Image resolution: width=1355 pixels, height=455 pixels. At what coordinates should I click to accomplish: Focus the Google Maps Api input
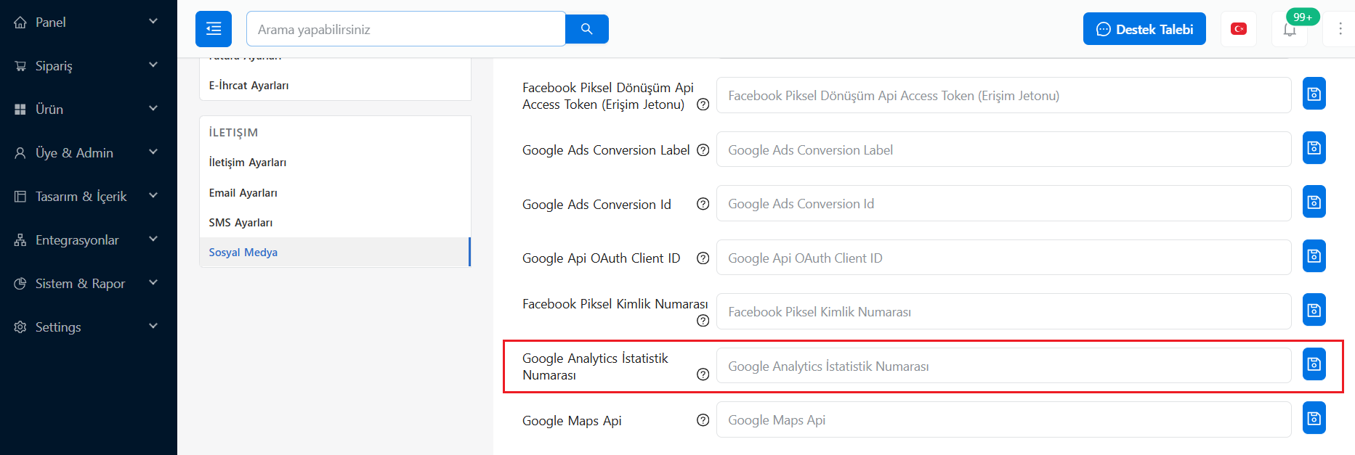click(1003, 419)
